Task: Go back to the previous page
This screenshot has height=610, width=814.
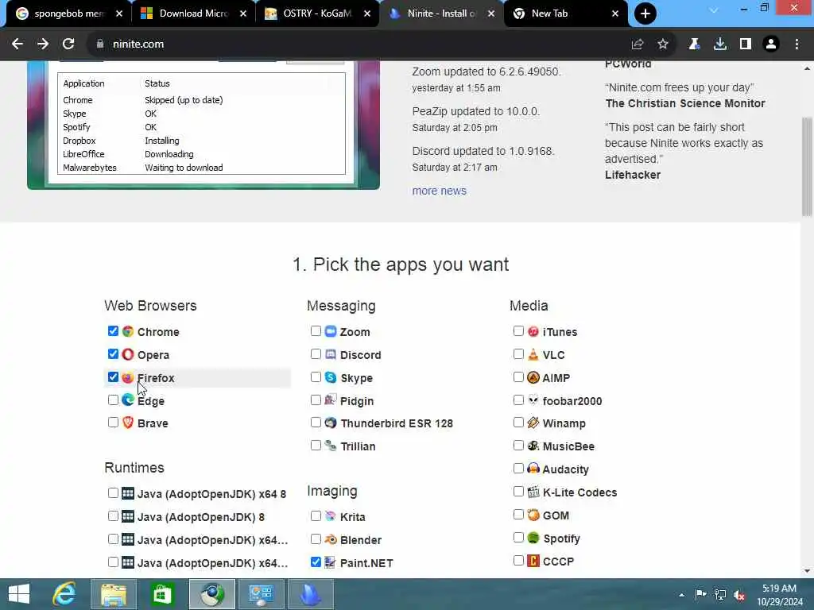Action: click(17, 44)
